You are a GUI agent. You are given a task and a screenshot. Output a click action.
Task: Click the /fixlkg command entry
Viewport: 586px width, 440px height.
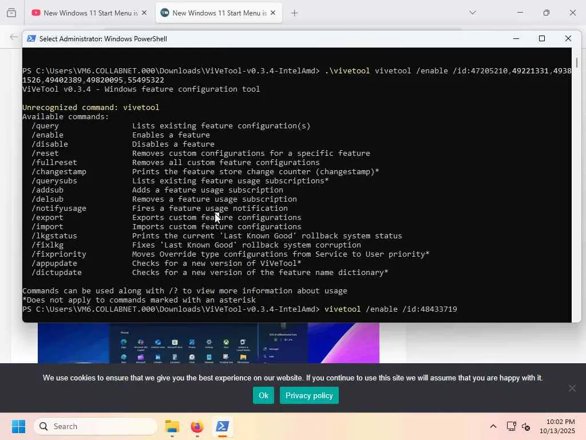click(196, 245)
